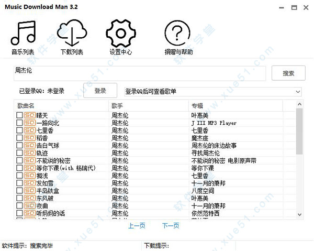Screen dimensions: 314x251
Task: Tick the checkbox for the 七里香 song row
Action: pyautogui.click(x=19, y=130)
